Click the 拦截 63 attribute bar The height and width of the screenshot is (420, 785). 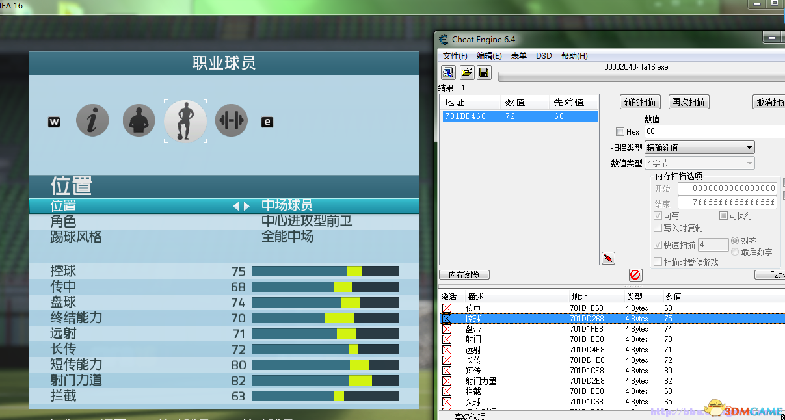[325, 396]
